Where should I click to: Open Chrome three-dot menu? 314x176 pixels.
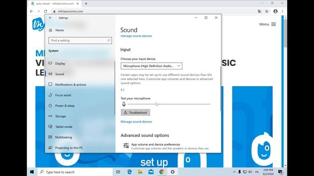pyautogui.click(x=283, y=11)
